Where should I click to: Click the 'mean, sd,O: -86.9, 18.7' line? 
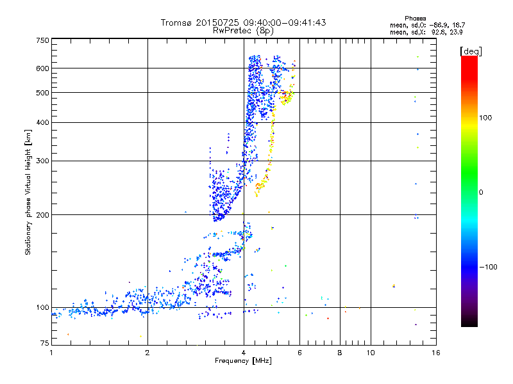pyautogui.click(x=427, y=25)
